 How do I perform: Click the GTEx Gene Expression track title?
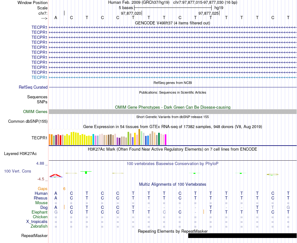173,127
